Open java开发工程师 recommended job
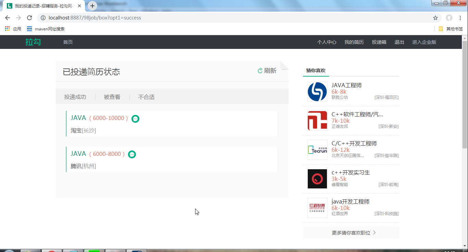This screenshot has height=252, width=468. 350,202
